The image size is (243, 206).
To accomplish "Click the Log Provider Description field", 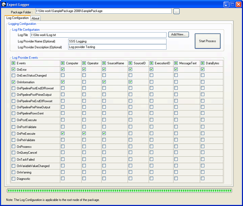I will pyautogui.click(x=117, y=47).
